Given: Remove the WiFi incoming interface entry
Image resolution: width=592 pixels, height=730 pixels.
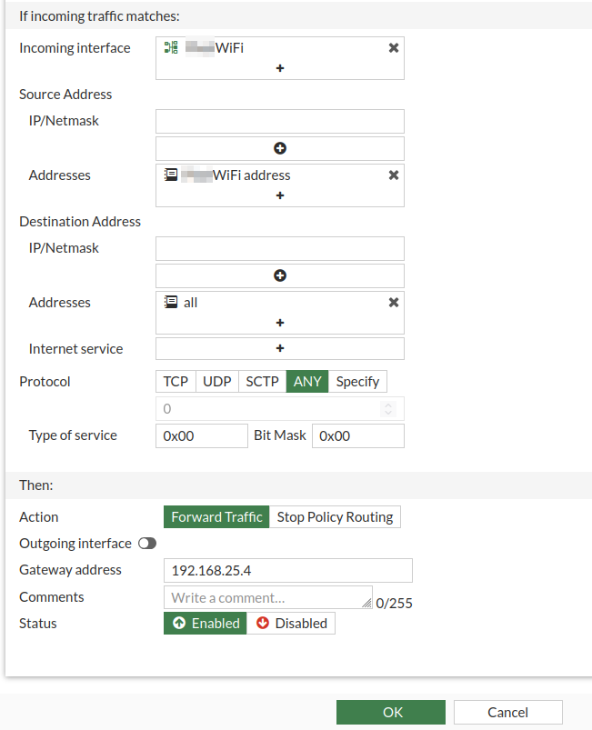Looking at the screenshot, I should (393, 47).
